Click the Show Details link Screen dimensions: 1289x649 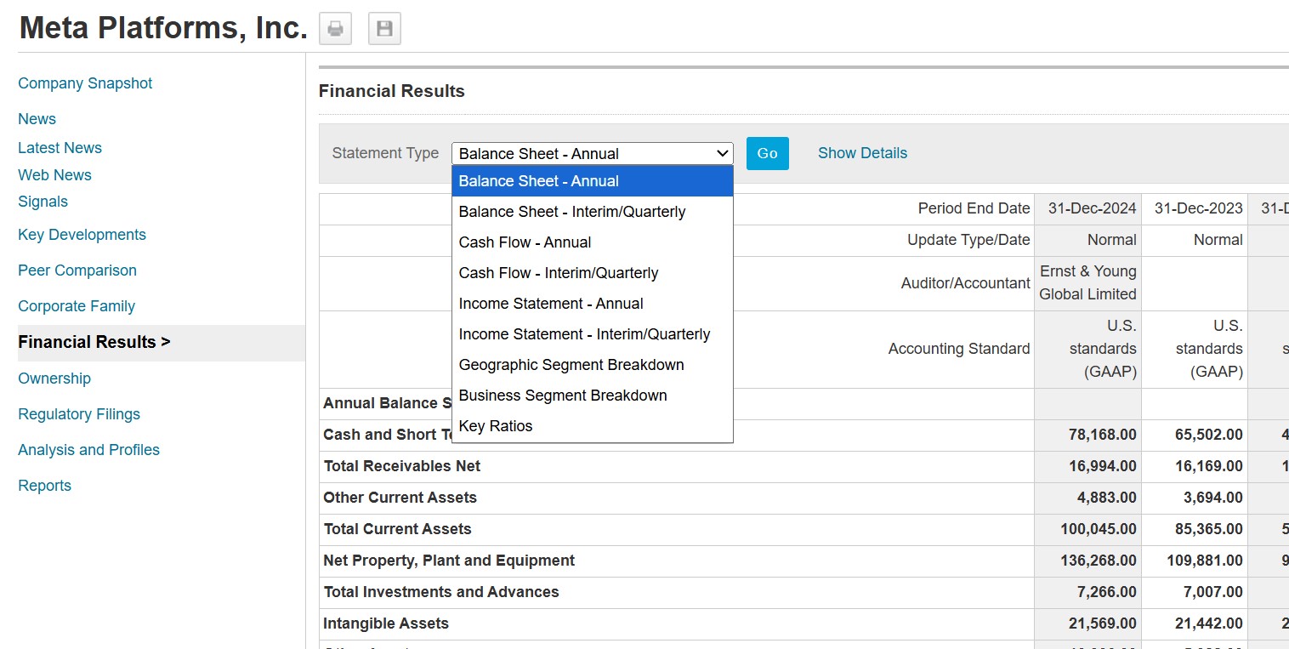[x=862, y=153]
